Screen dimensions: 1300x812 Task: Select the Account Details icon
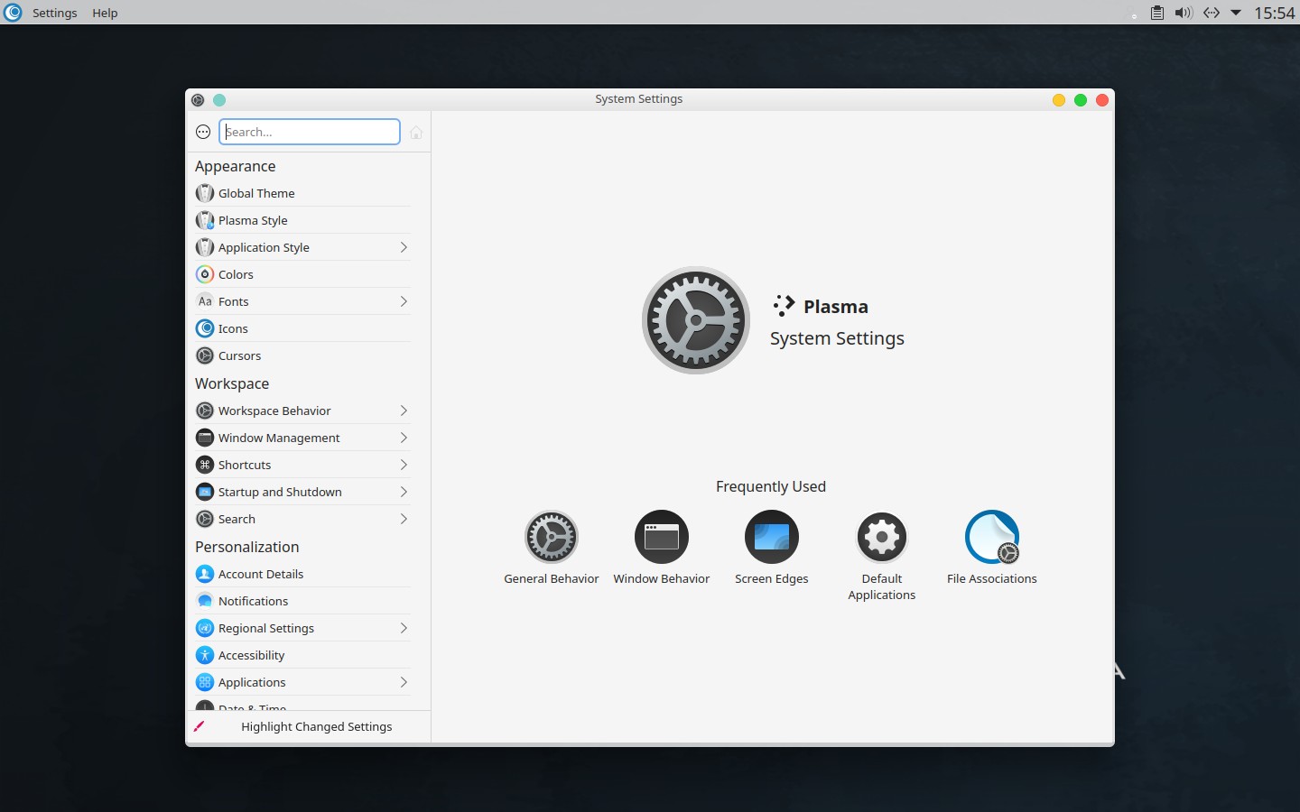(x=205, y=574)
